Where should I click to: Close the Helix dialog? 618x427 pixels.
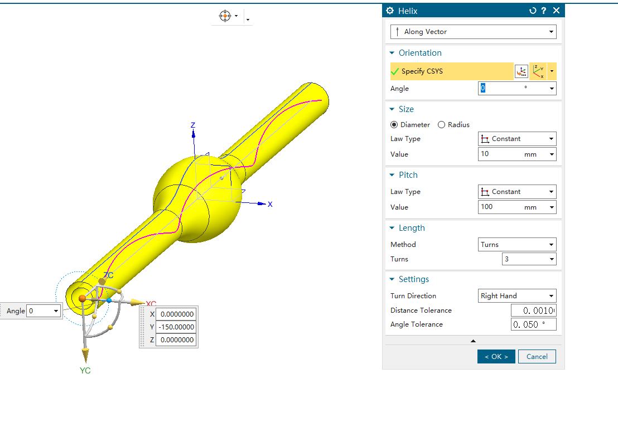(x=556, y=10)
